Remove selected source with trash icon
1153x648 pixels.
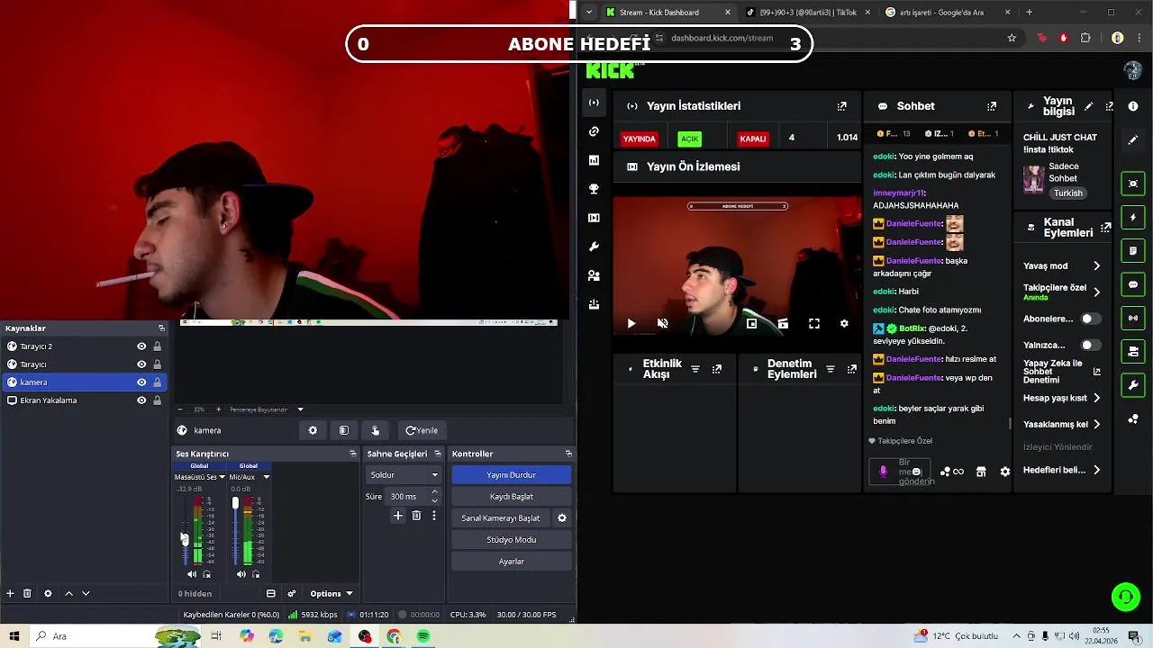click(27, 593)
